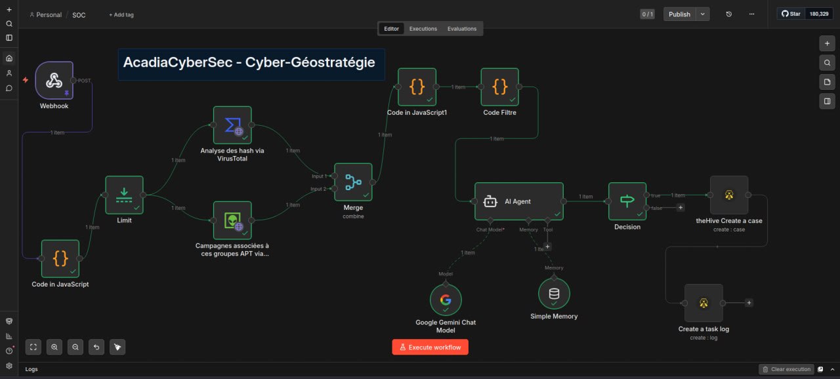Zoom out on the canvas
Screen dimensions: 840x379
(x=75, y=347)
